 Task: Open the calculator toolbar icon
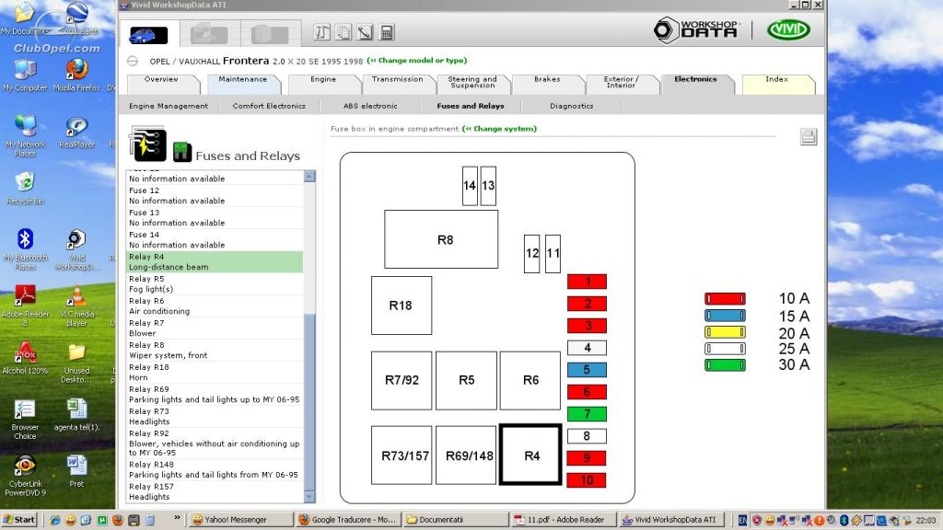387,32
